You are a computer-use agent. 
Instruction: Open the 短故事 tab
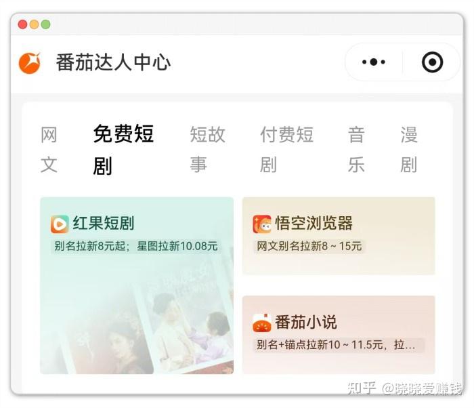click(208, 150)
